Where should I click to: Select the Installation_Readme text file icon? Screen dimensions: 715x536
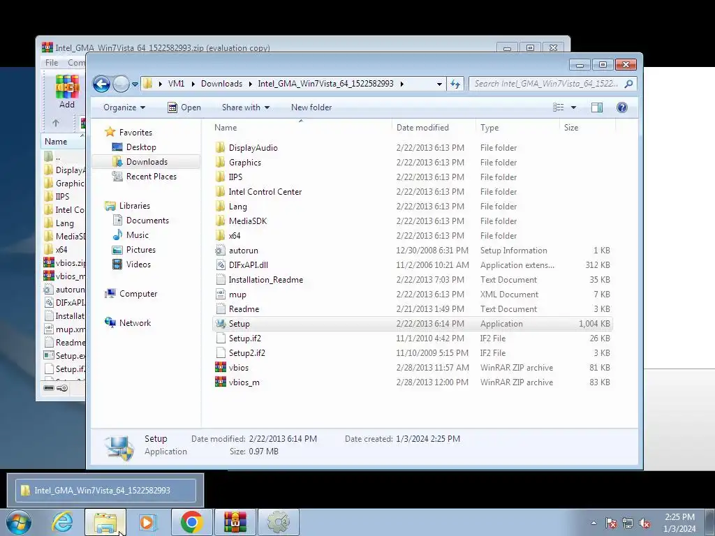tap(220, 280)
